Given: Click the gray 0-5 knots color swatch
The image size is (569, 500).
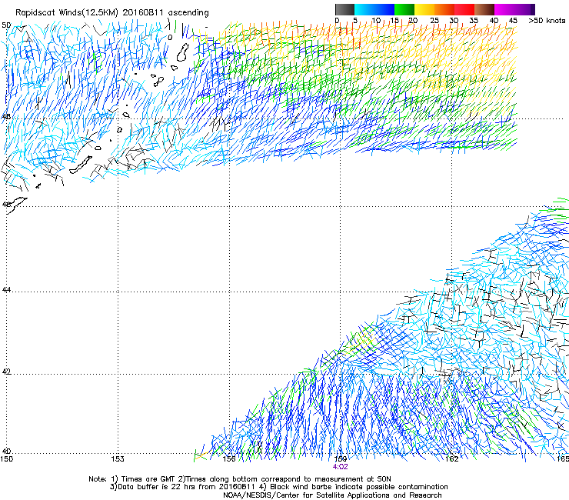Looking at the screenshot, I should (344, 9).
